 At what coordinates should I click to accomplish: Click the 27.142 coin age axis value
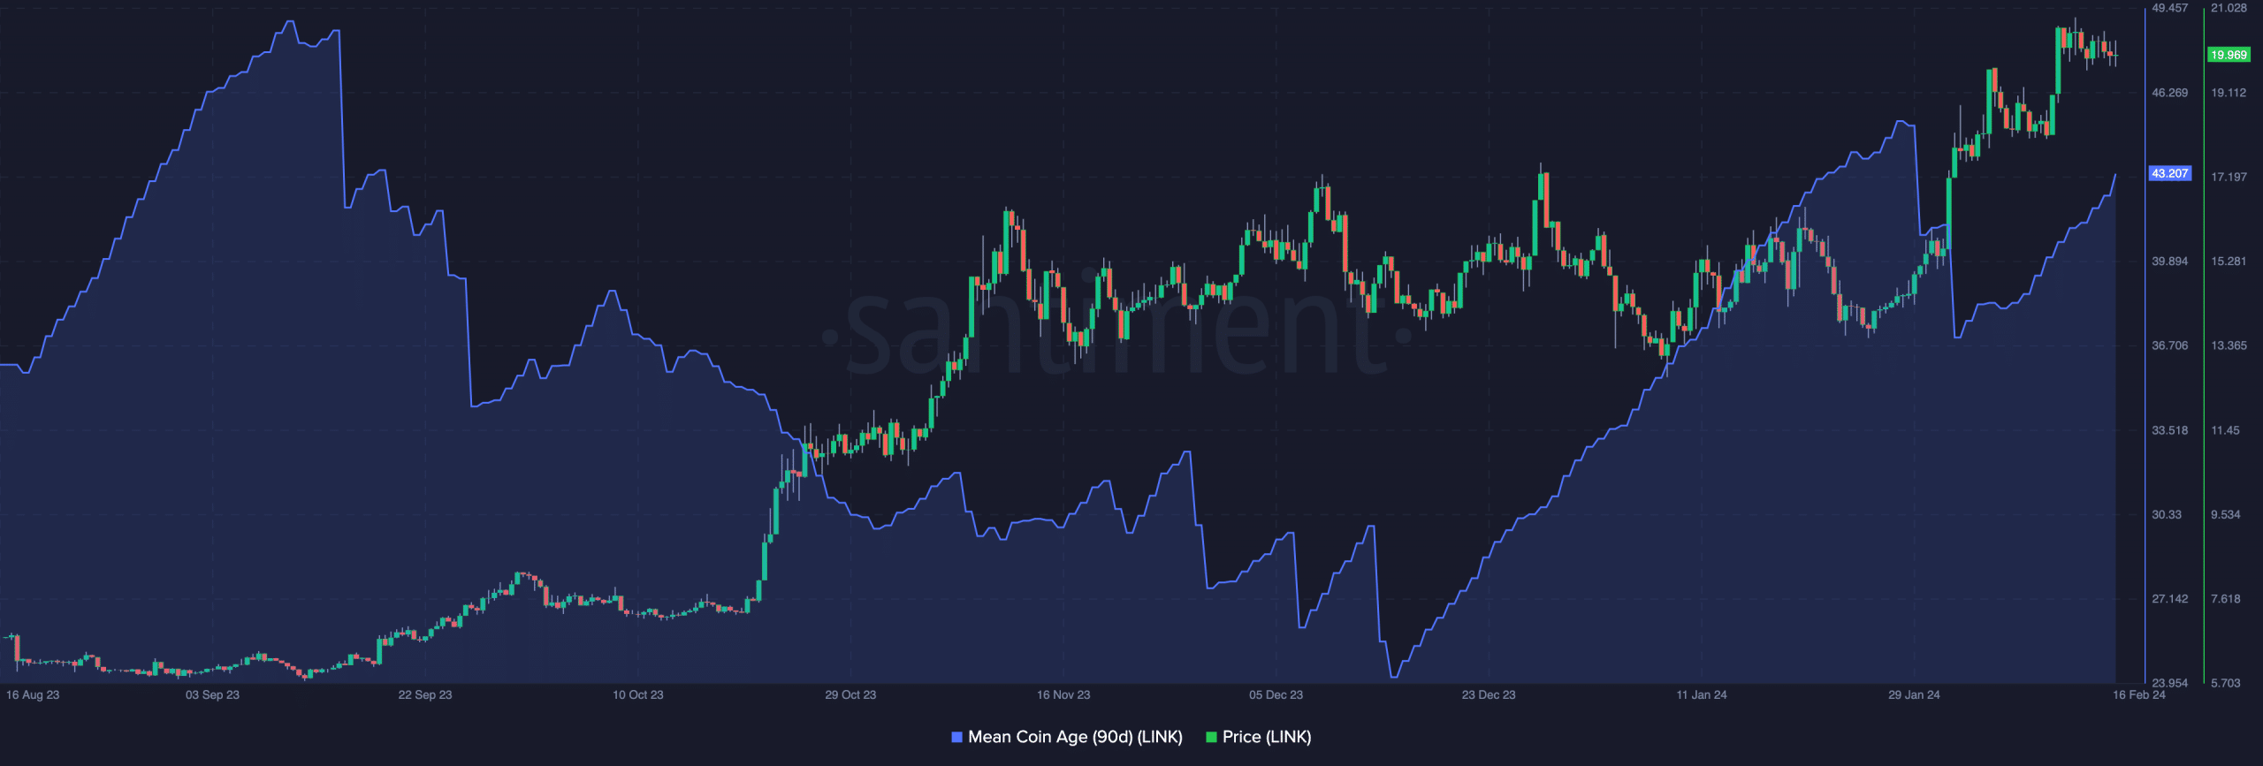[2170, 599]
